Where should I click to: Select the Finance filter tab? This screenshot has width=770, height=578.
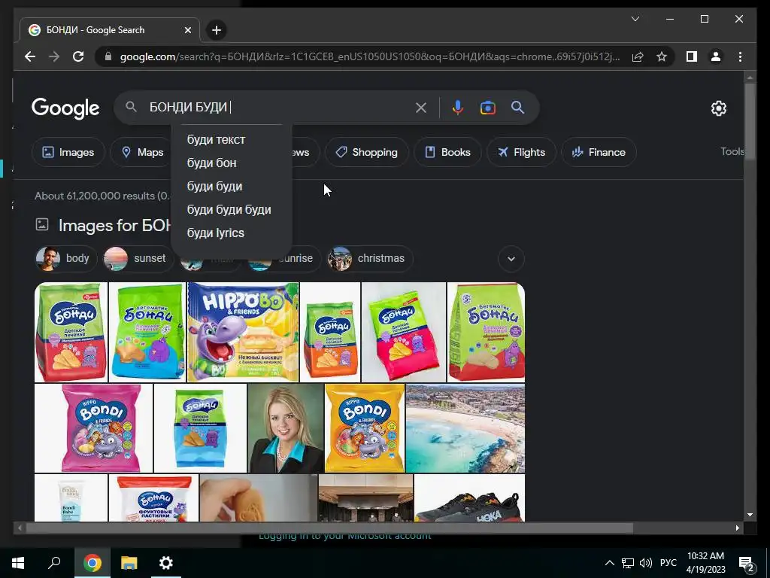[599, 152]
